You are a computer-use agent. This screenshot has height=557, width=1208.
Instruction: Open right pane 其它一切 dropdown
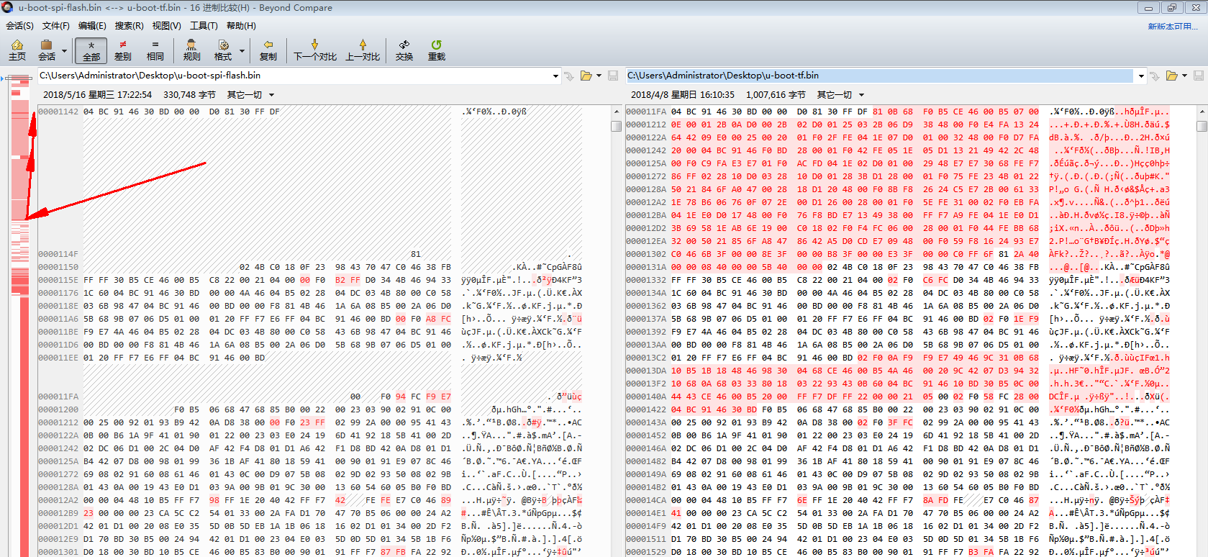(840, 95)
